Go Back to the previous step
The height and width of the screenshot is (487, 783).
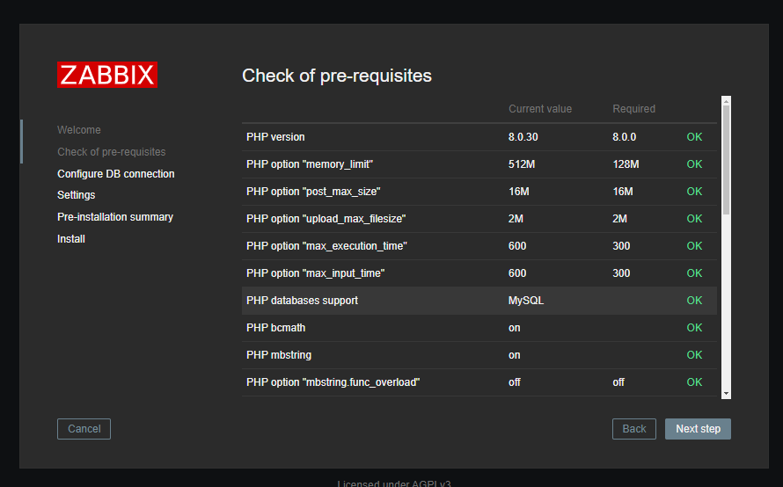pos(633,429)
